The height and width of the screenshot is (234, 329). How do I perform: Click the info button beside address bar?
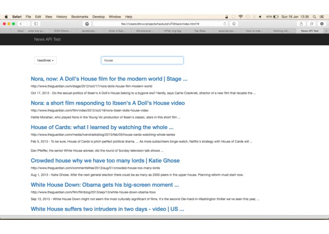[x=234, y=24]
